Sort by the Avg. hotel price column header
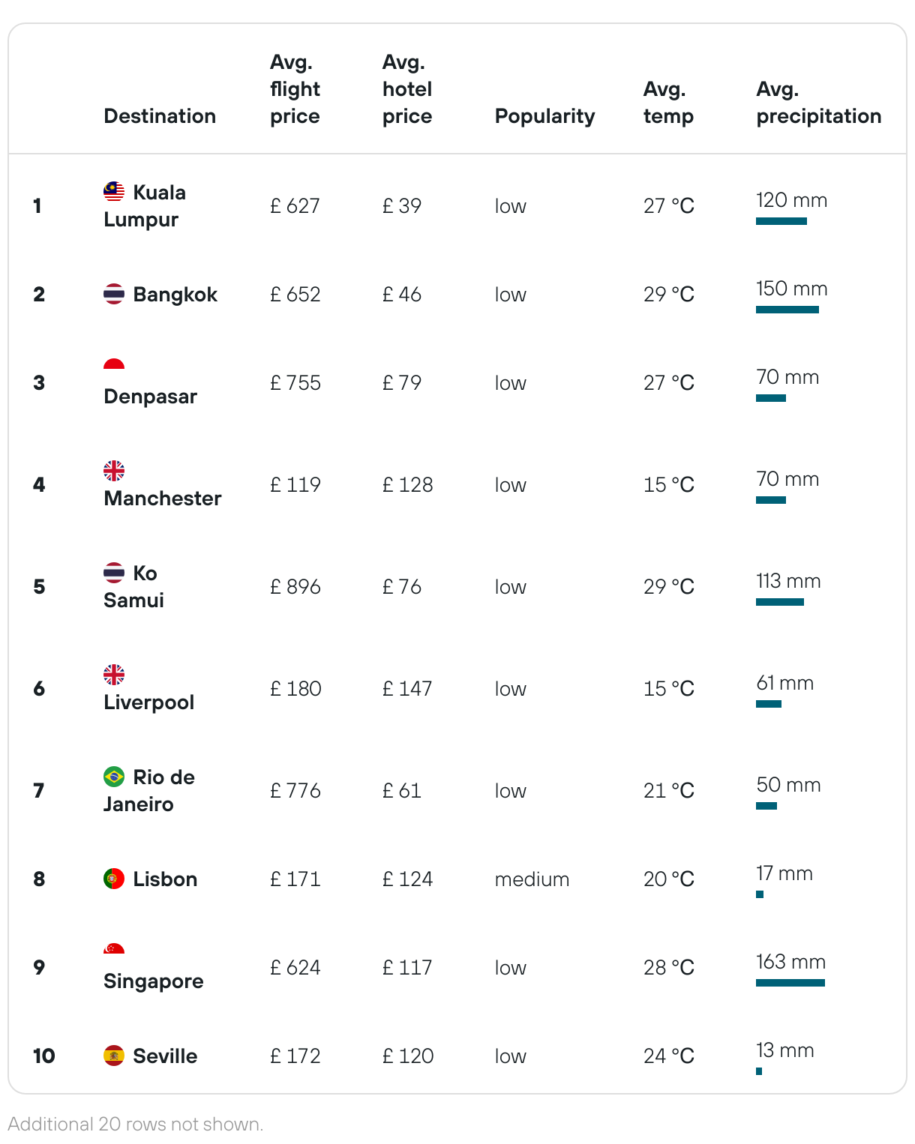The image size is (915, 1144). 407,89
